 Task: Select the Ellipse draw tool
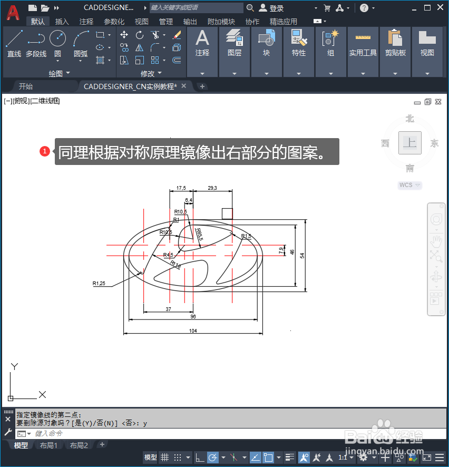point(100,47)
